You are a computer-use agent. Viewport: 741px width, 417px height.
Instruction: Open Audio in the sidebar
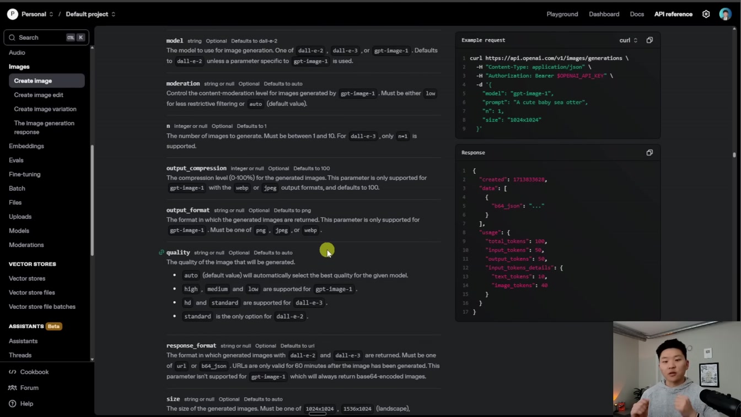(17, 52)
